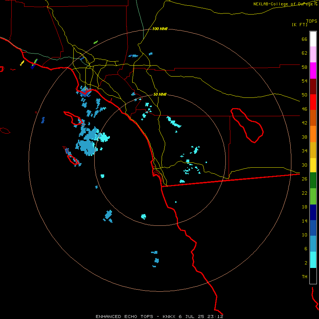Click the '50 NMI' range ring label
This screenshot has width=319, height=319.
point(160,94)
